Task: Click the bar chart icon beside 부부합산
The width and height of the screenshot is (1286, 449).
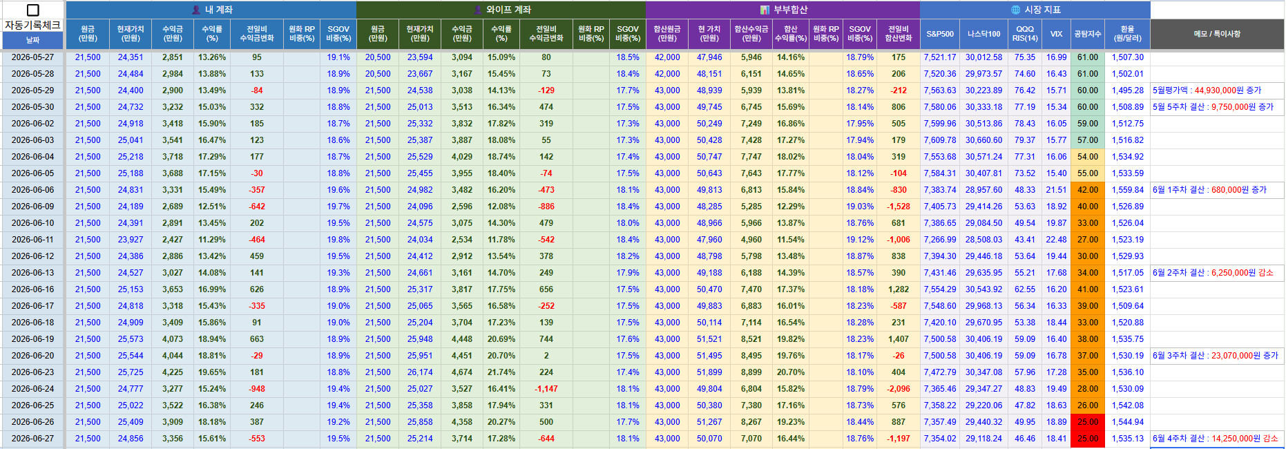Action: coord(765,10)
